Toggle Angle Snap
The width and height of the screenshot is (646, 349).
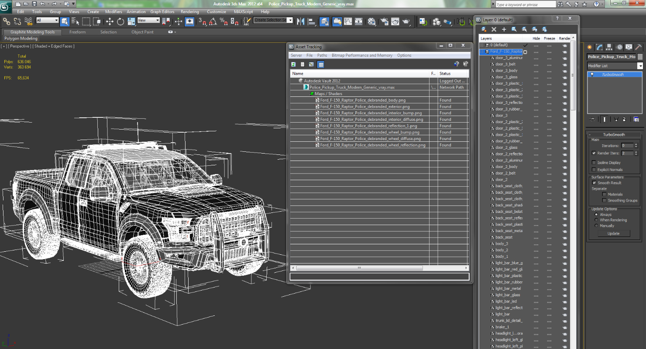click(213, 21)
